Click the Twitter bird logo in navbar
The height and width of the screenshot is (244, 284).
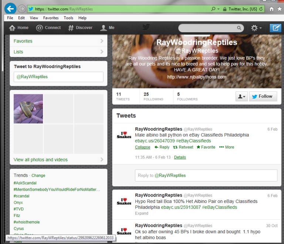point(146,27)
